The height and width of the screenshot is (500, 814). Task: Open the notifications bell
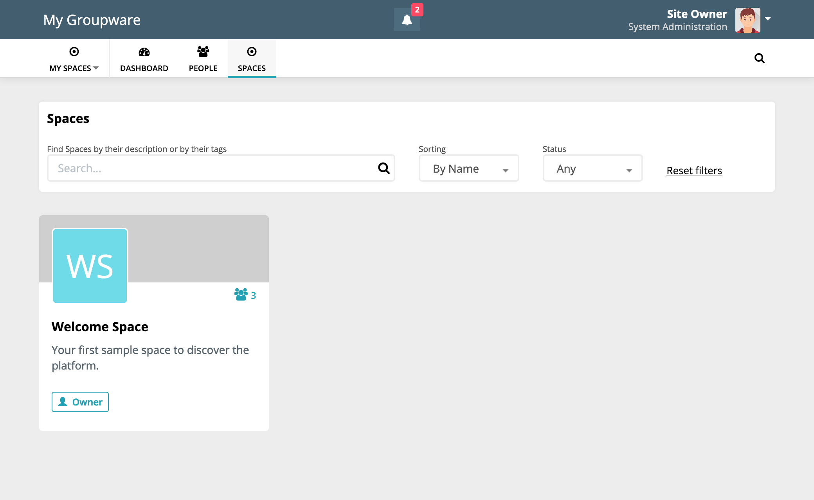[407, 20]
